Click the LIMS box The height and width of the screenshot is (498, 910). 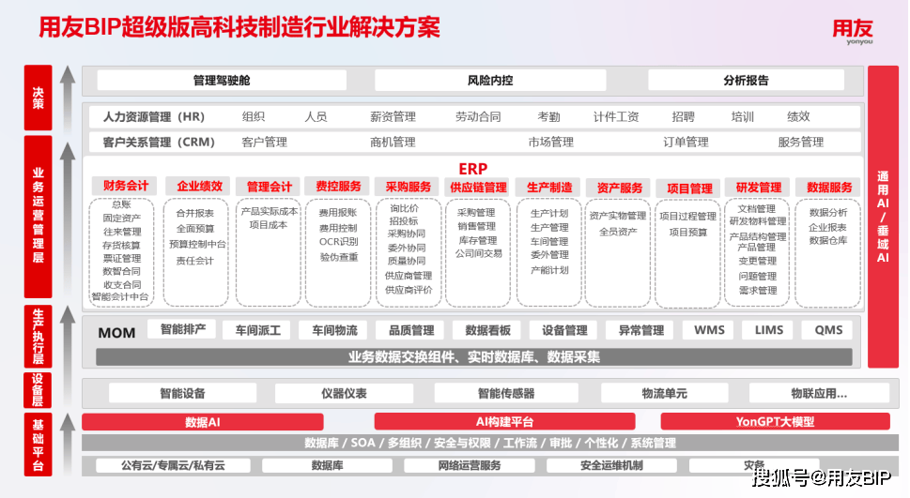(769, 330)
